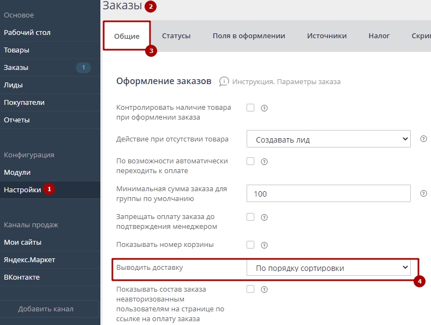Screen dimensions: 431x325
Task: Click the Показывать номер корзины label
Action: [x=165, y=245]
